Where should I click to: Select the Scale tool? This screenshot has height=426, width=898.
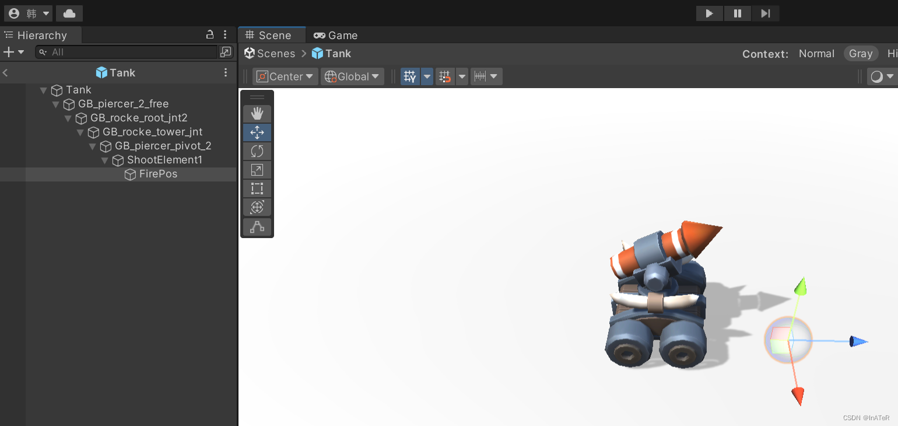(x=257, y=170)
